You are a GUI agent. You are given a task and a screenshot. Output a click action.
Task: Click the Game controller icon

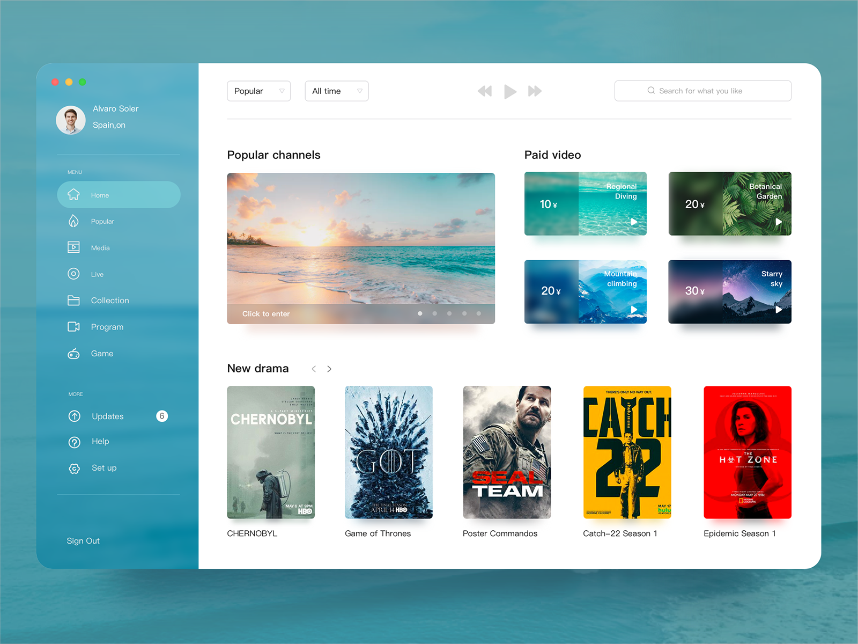coord(74,353)
